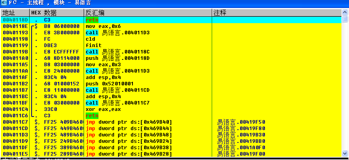The height and width of the screenshot is (160, 349).
Task: Click hex bytes DBE3
Action: (x=50, y=45)
